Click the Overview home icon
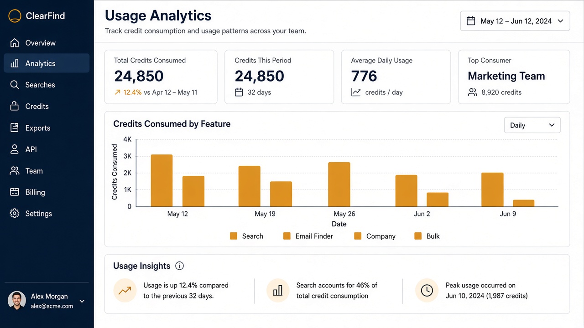Viewport: 584px width, 328px height. point(15,43)
